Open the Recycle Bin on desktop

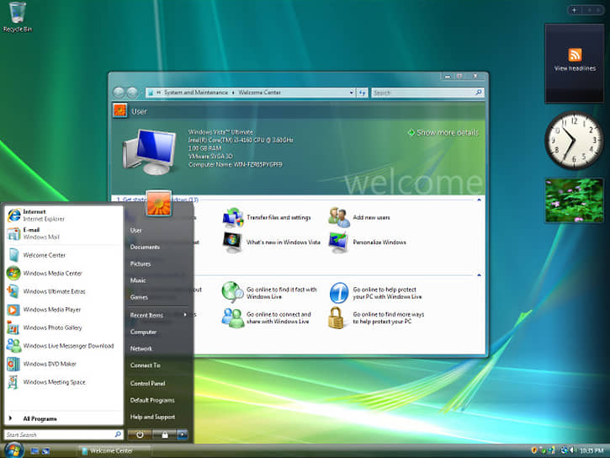click(x=15, y=13)
